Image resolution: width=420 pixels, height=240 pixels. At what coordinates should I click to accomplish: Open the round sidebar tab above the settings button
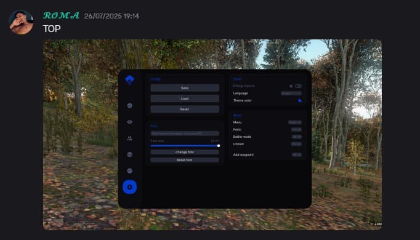point(130,170)
